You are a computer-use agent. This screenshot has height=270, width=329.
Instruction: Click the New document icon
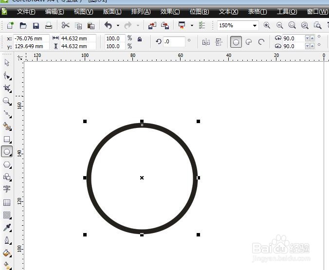[10, 25]
